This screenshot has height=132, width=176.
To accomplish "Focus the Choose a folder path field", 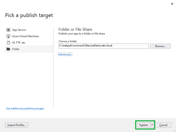I will pos(103,46).
